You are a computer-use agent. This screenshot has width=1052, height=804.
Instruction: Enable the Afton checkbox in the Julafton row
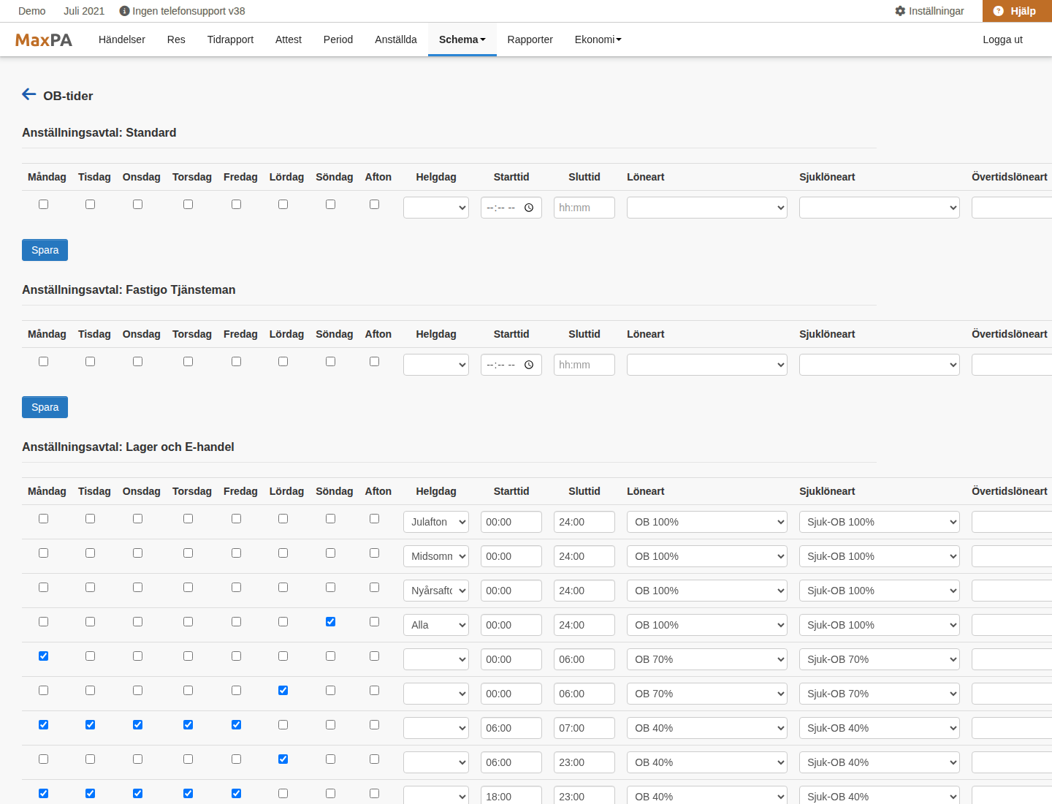point(374,519)
